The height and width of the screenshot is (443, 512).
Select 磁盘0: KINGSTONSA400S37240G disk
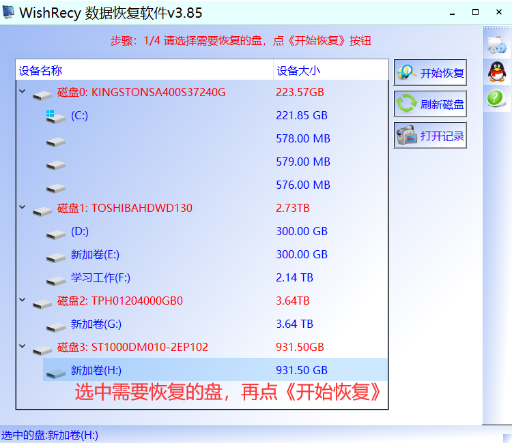tap(141, 92)
